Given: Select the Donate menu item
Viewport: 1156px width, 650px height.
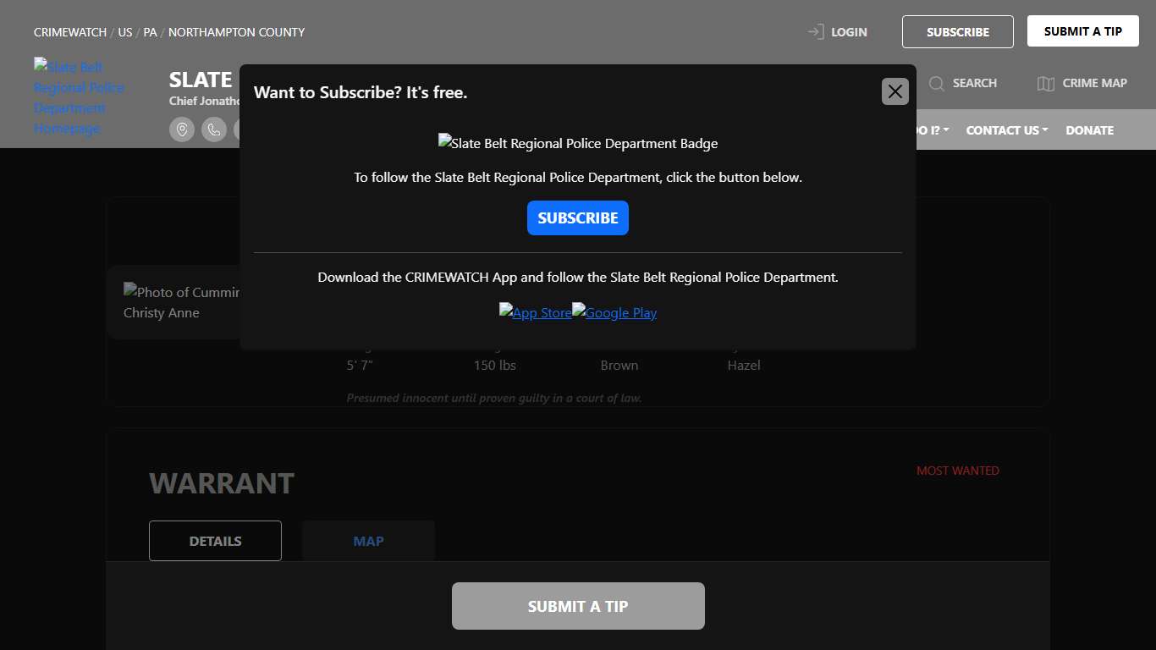Looking at the screenshot, I should 1089,130.
